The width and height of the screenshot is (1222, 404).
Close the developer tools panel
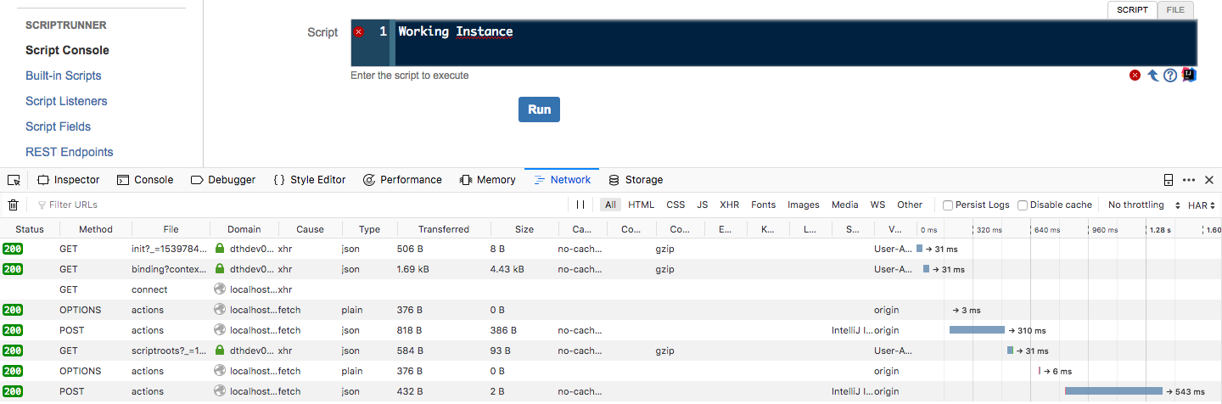click(x=1209, y=180)
